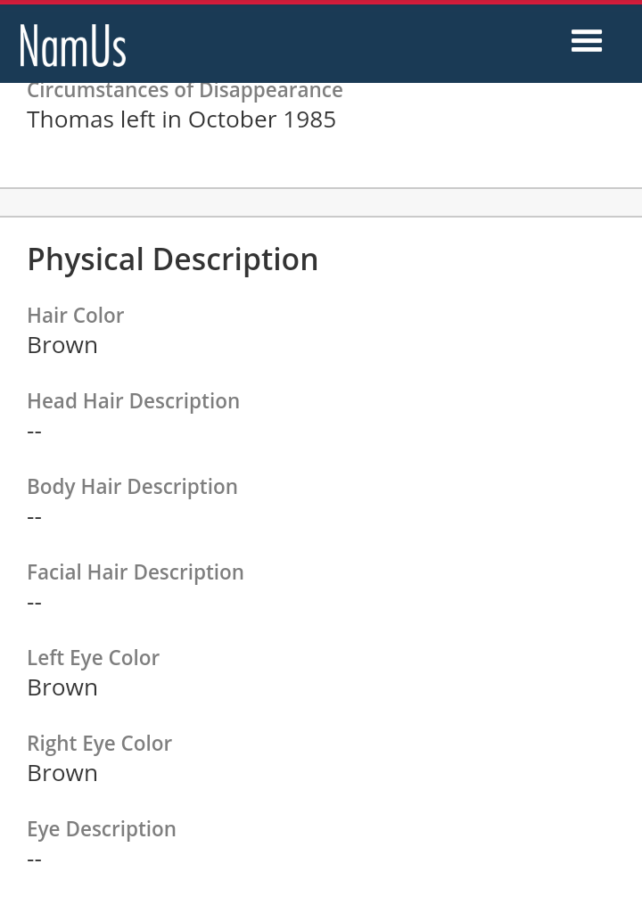Click the empty value under Head Hair Description
Viewport: 642px width, 913px height.
(x=35, y=431)
